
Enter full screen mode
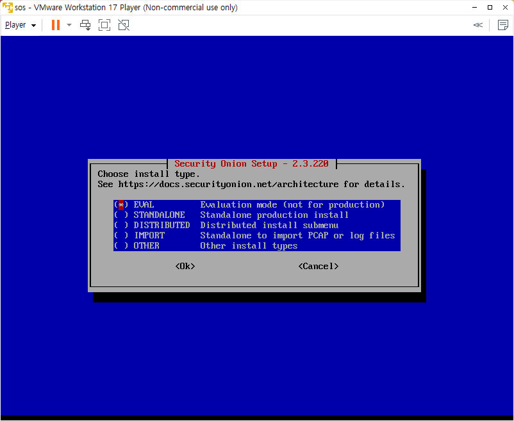click(104, 25)
